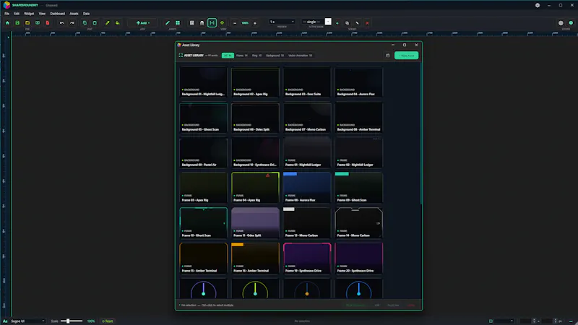Open the Data menu
578x325 pixels.
86,14
